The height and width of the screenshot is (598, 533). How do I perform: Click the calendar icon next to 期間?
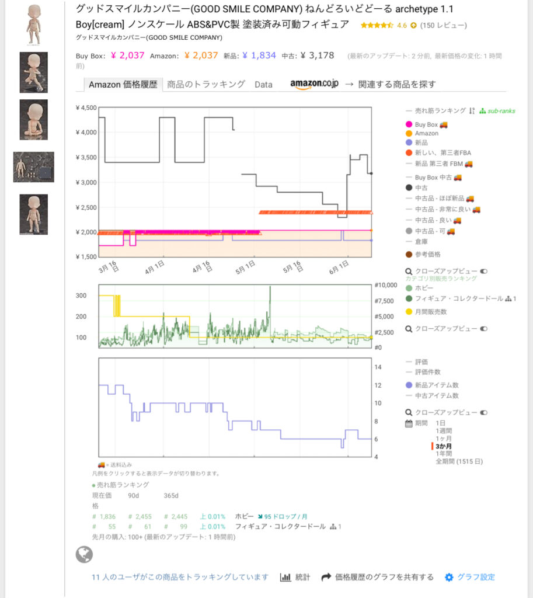409,423
